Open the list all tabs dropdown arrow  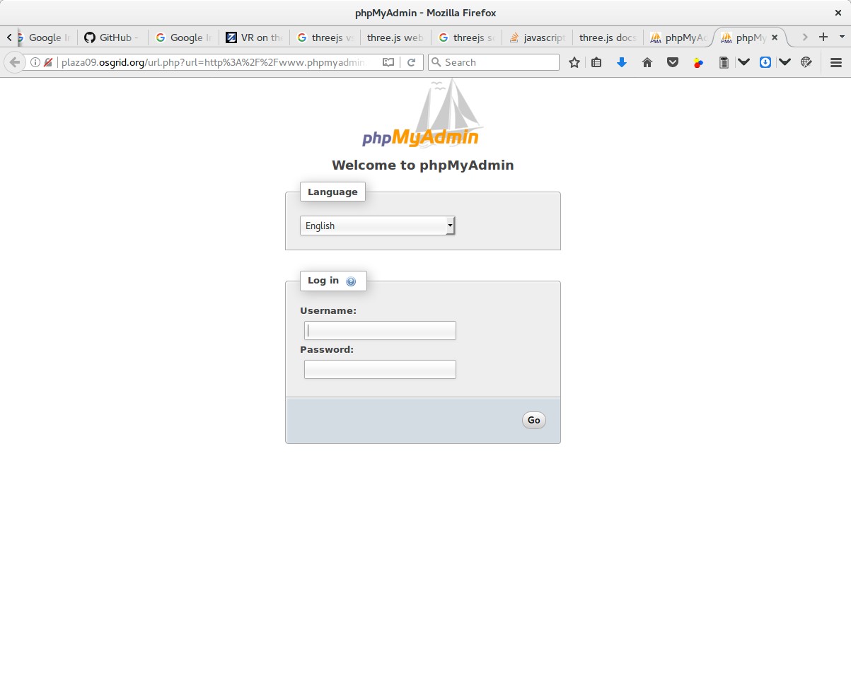click(842, 37)
